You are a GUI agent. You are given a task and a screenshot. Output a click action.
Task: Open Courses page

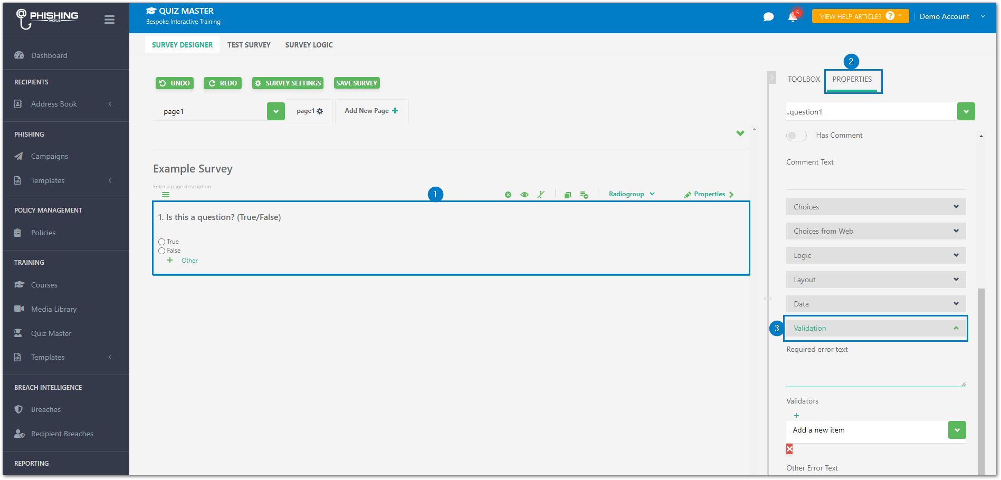44,285
